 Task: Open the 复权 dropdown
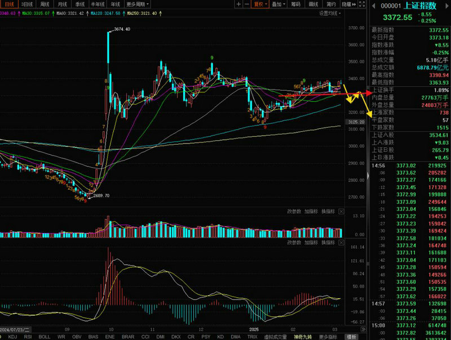(260, 4)
